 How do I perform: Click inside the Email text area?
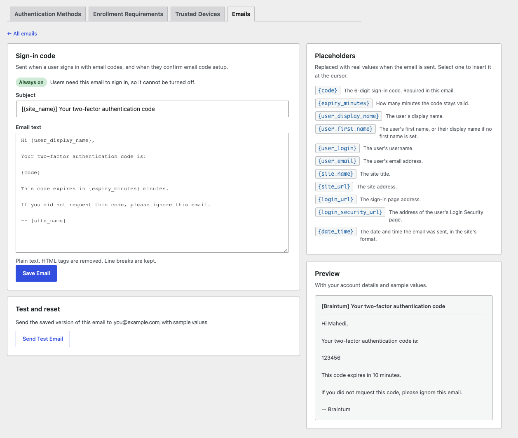pos(152,193)
